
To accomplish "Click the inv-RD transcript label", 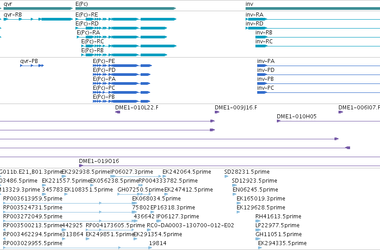I will (255, 24).
